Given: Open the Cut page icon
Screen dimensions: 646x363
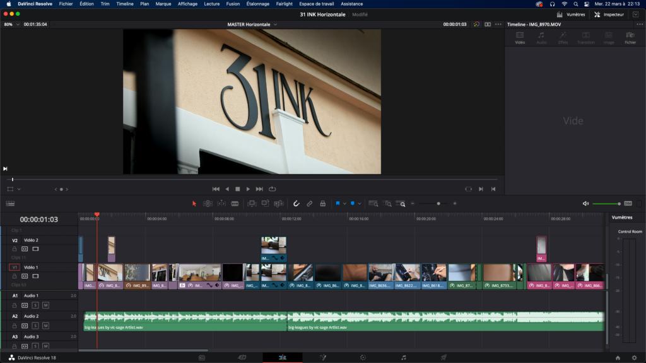Looking at the screenshot, I should pos(242,358).
